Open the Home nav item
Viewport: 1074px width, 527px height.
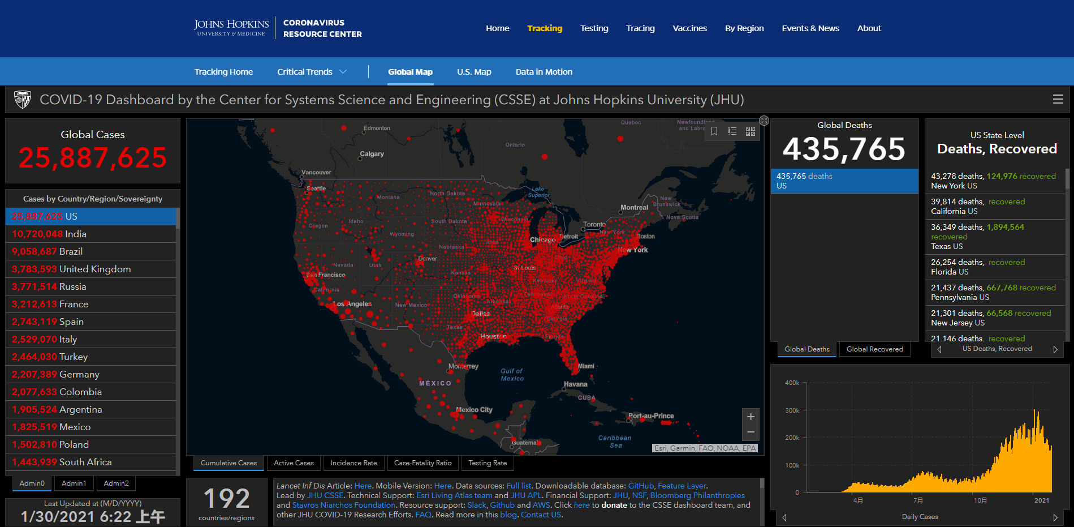(x=498, y=28)
